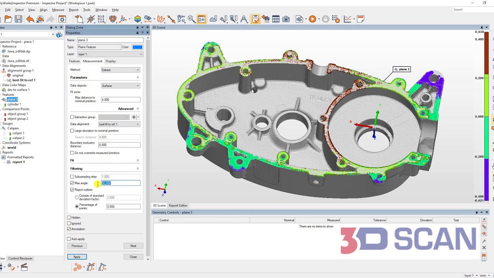Image resolution: width=494 pixels, height=278 pixels.
Task: Click the Stop hand icon in toolbar
Action: tap(325, 19)
